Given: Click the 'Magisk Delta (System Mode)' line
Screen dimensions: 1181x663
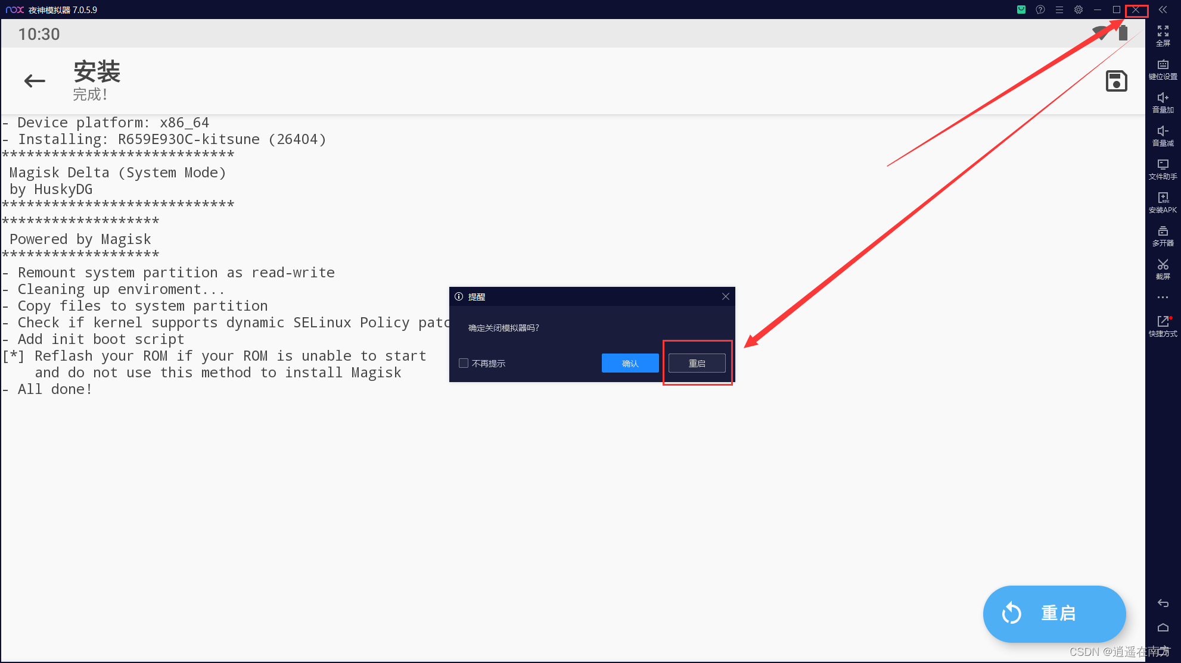Looking at the screenshot, I should tap(117, 173).
